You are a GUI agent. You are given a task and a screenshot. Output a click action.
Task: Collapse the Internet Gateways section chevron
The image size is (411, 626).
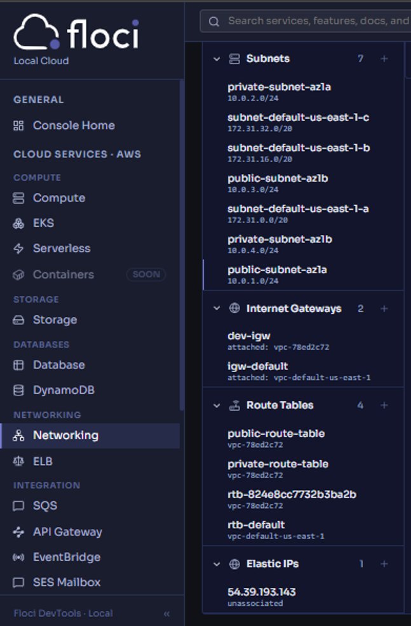[x=217, y=308]
